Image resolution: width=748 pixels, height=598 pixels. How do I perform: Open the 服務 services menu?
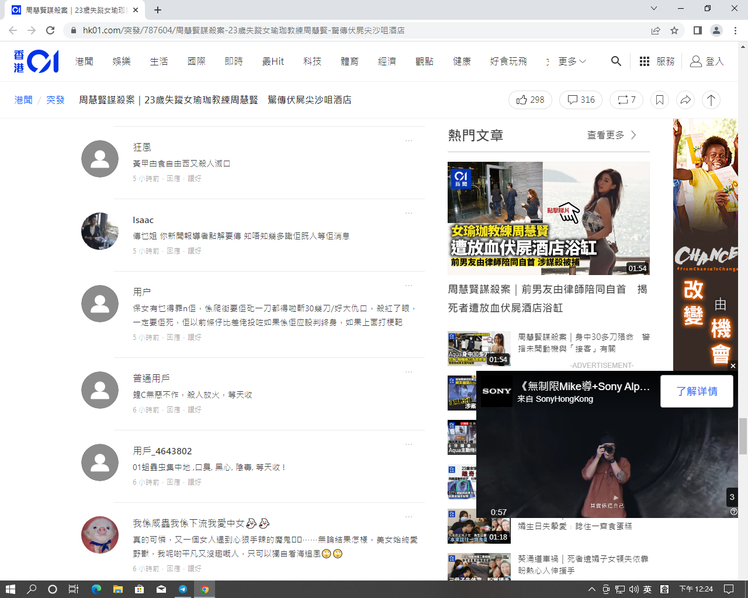pos(666,61)
